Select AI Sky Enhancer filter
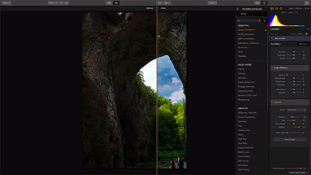Viewport: 311px width, 175px height. click(x=246, y=34)
